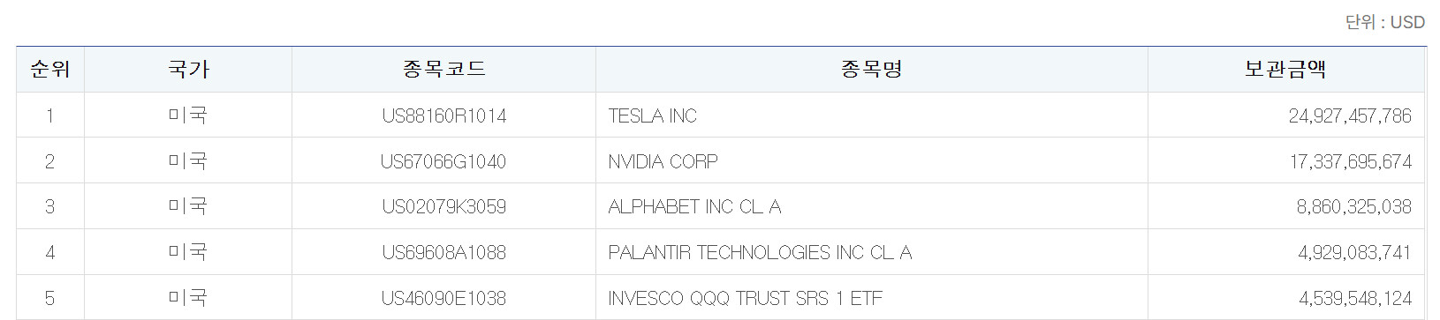Click the 순위 column header
This screenshot has width=1440, height=320.
pyautogui.click(x=49, y=69)
